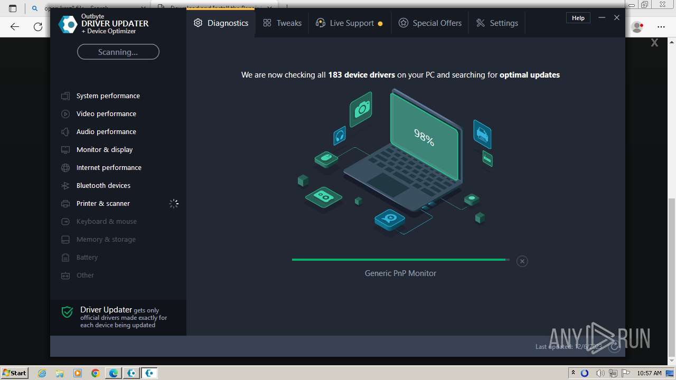Open the Windows Start menu

pos(14,373)
